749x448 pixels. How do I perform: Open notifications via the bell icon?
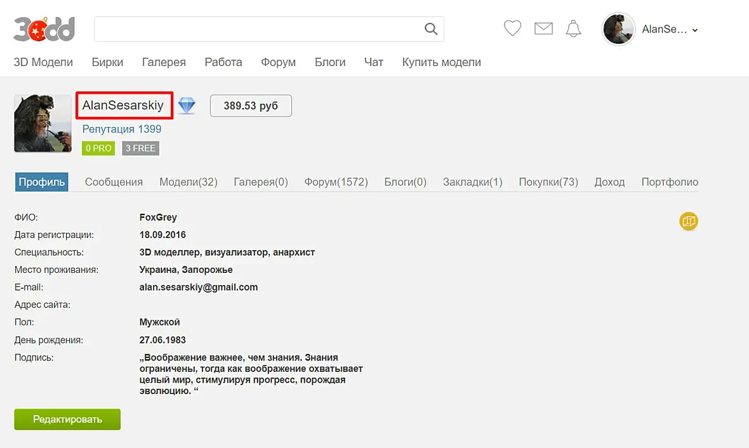click(573, 29)
